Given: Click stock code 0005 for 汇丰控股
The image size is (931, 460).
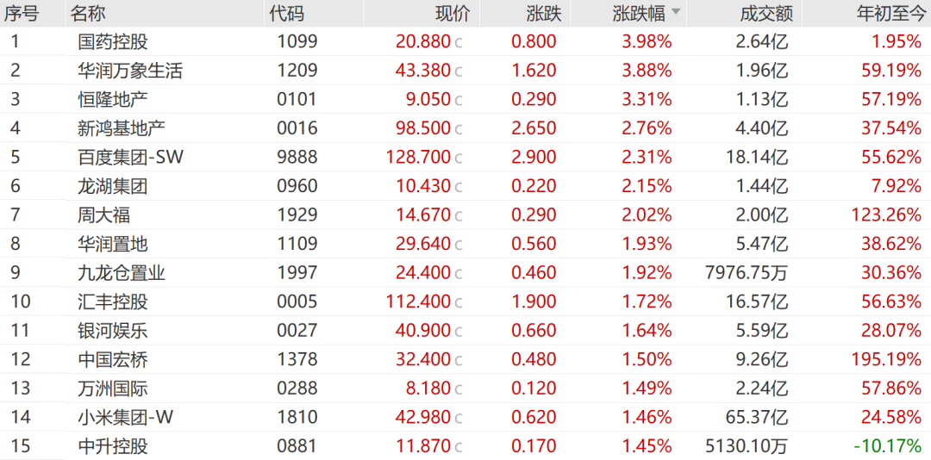Looking at the screenshot, I should pyautogui.click(x=297, y=301).
